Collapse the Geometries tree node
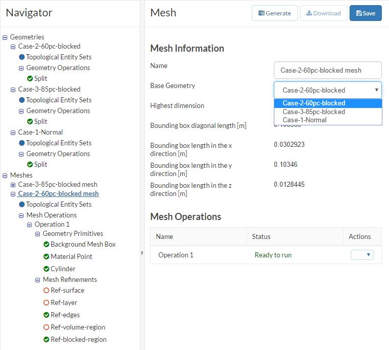This screenshot has width=389, height=350. pos(5,37)
